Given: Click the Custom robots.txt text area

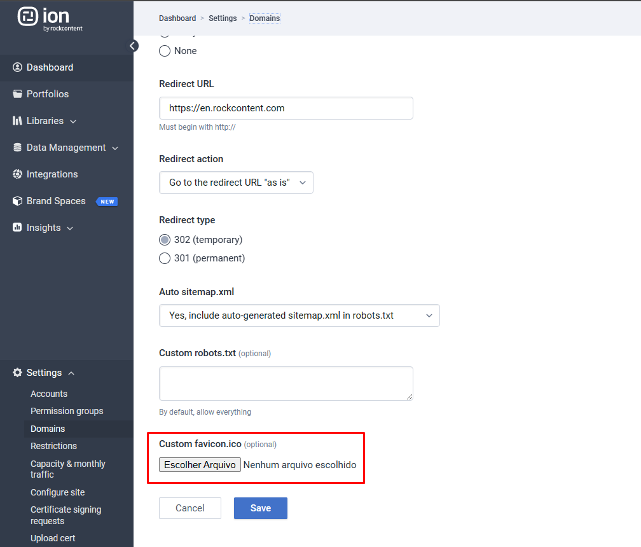Looking at the screenshot, I should [286, 384].
